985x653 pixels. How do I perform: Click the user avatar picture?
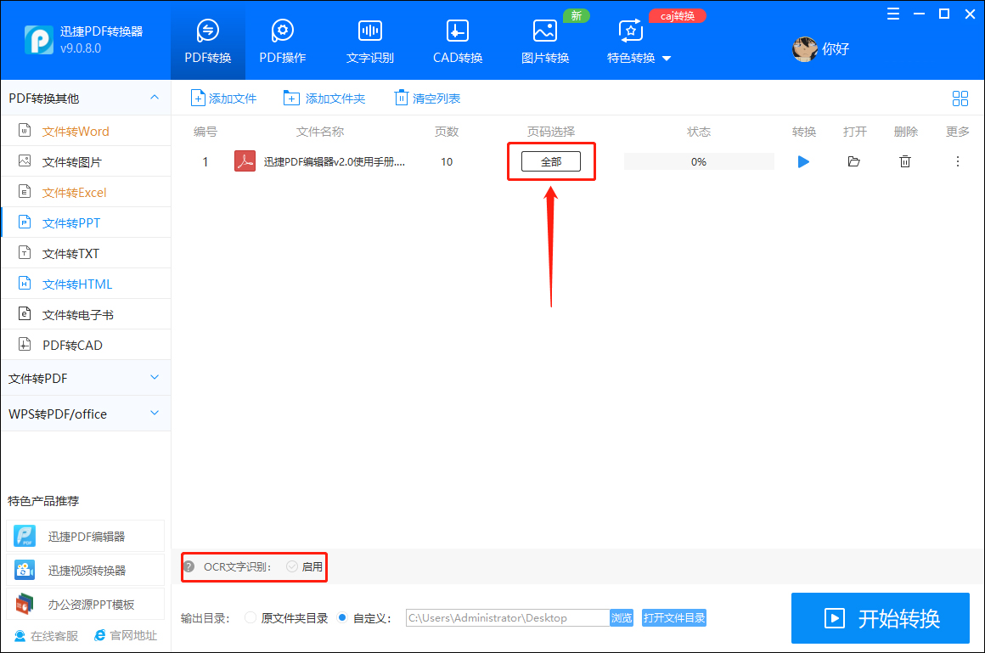[805, 49]
